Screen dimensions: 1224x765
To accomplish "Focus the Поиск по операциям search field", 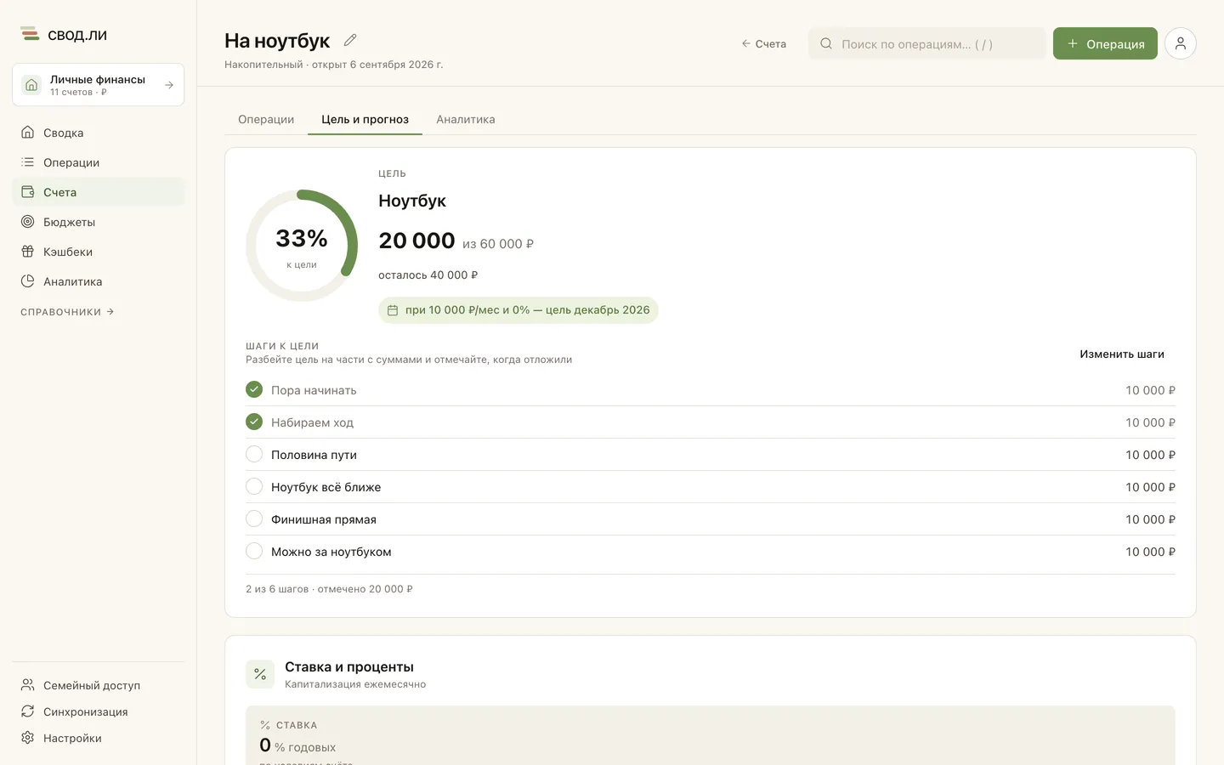I will click(927, 43).
